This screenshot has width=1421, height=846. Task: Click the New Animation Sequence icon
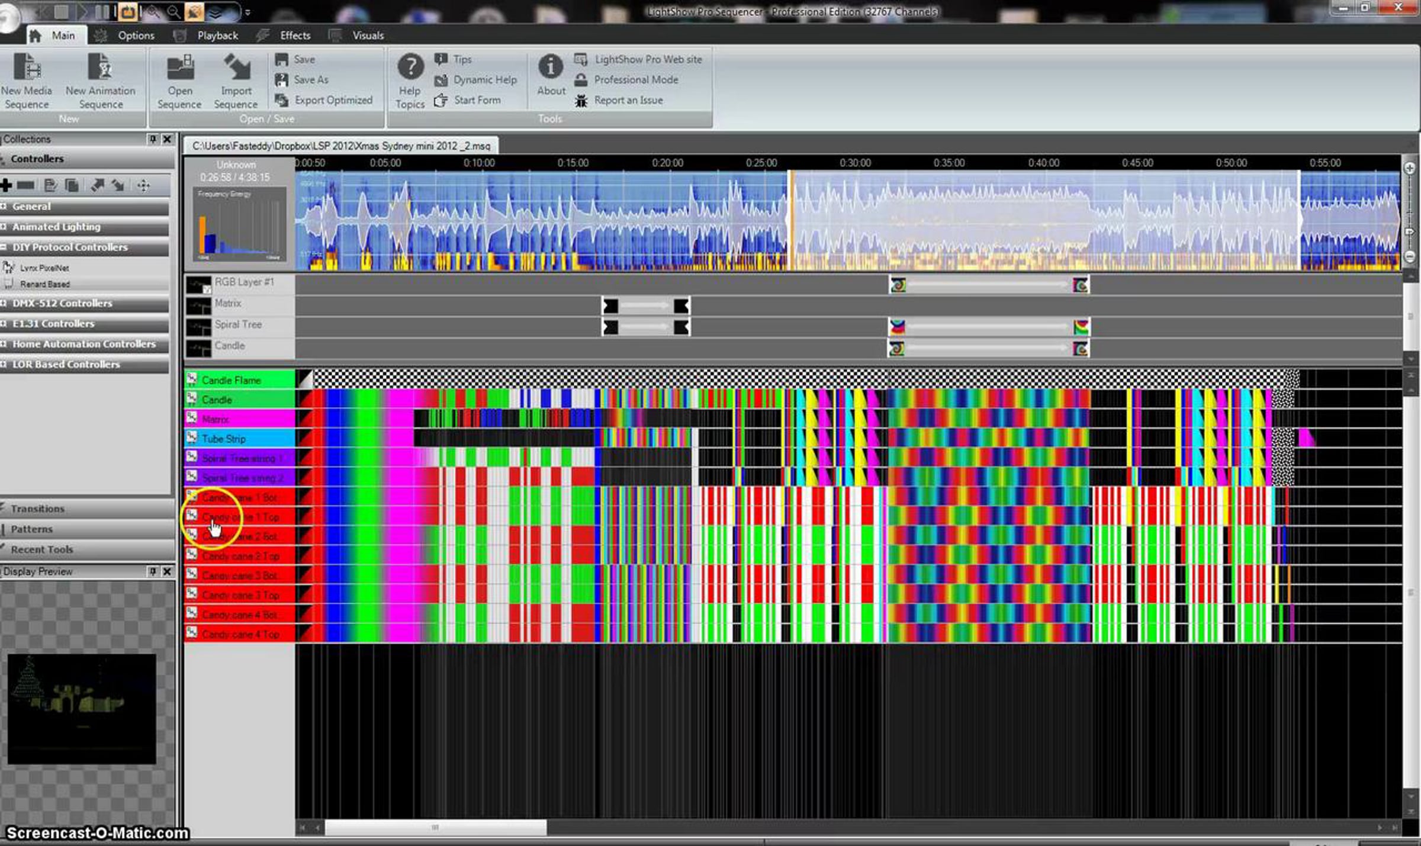coord(100,66)
